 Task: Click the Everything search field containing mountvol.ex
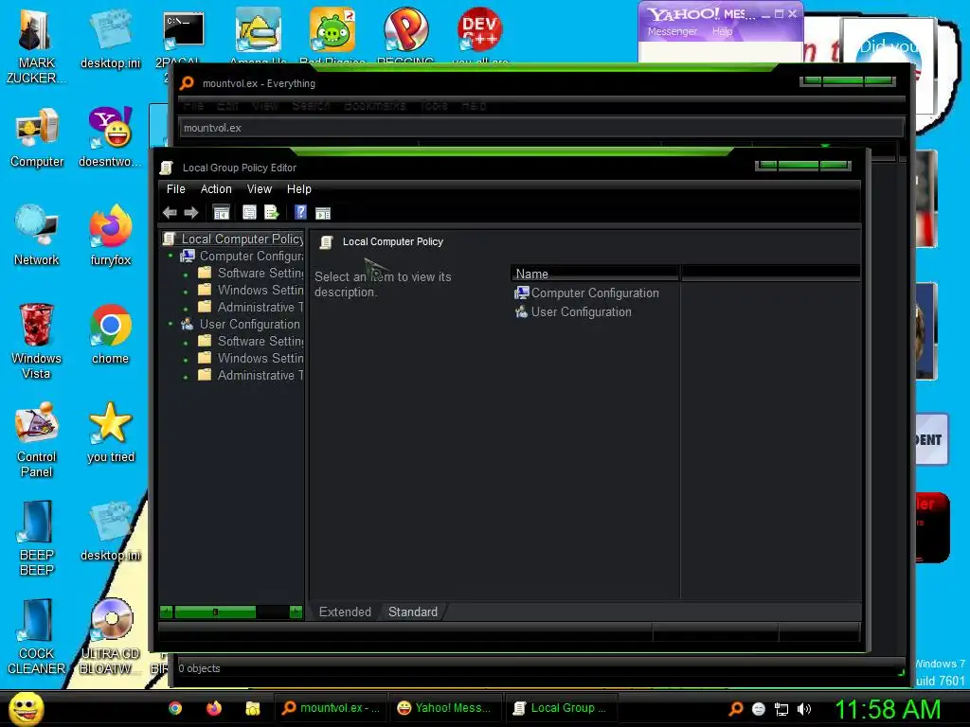[x=541, y=128]
